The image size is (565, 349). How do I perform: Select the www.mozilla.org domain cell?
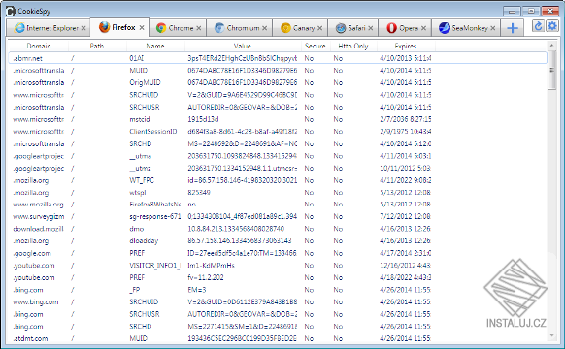click(38, 205)
